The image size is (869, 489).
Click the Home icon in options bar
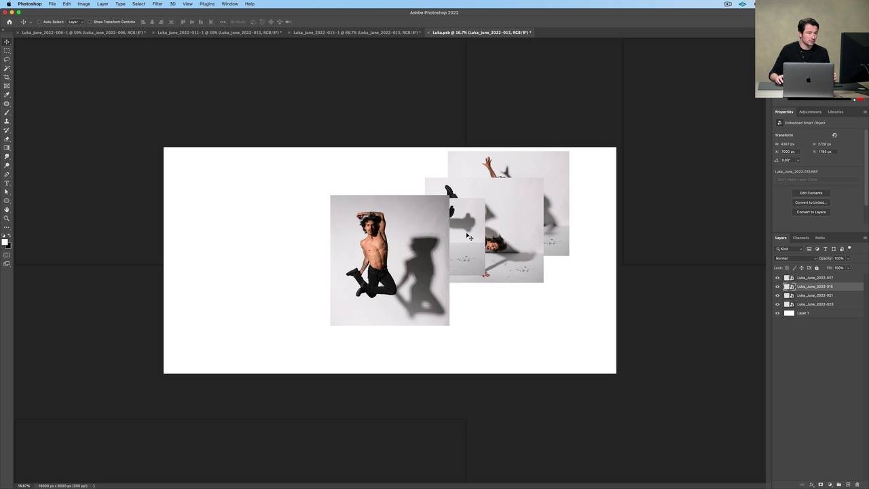[9, 22]
